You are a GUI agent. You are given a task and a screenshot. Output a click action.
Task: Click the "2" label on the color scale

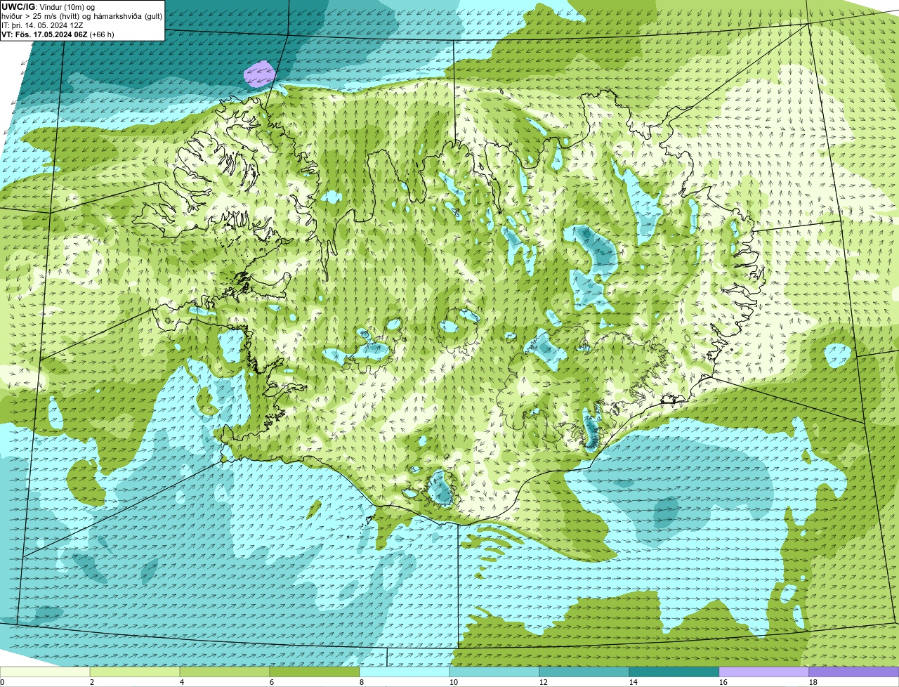click(x=92, y=682)
